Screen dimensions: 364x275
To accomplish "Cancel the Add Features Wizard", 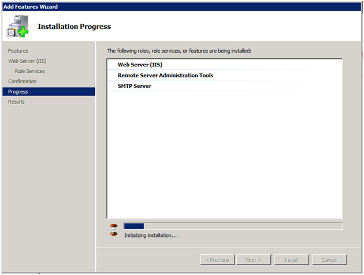I will (x=330, y=260).
